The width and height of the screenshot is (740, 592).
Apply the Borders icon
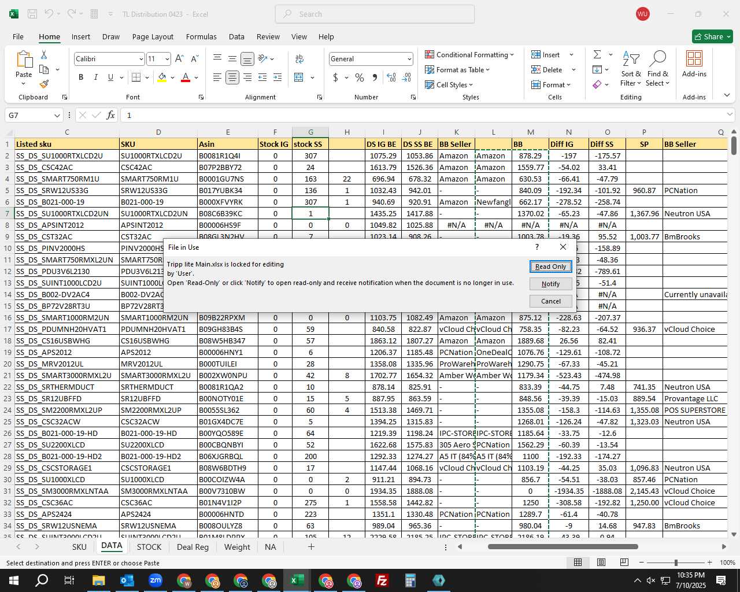coord(136,77)
